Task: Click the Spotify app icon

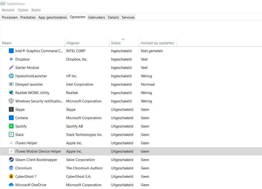Action: coord(11,126)
